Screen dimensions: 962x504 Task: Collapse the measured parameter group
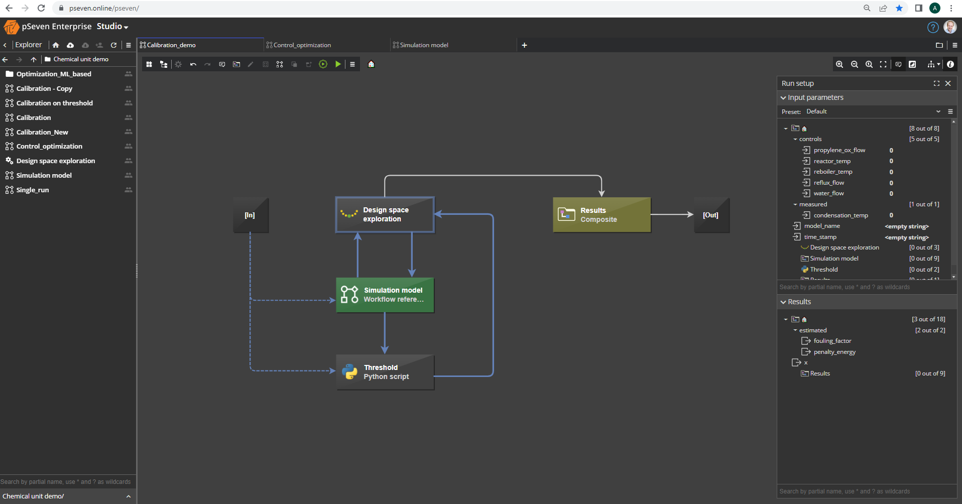(x=795, y=204)
